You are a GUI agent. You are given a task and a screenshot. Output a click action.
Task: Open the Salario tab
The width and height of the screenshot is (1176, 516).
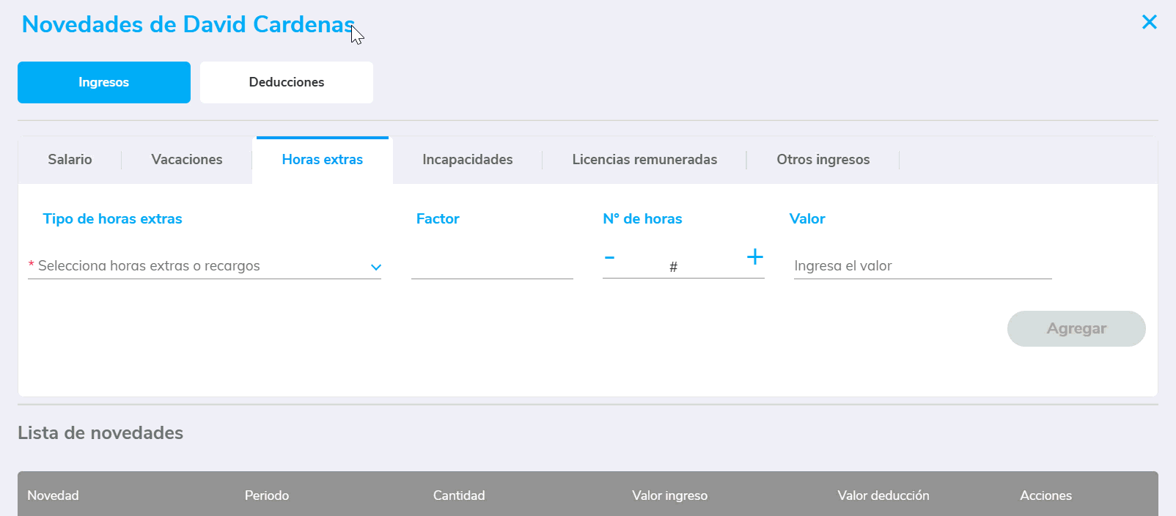[x=70, y=160]
